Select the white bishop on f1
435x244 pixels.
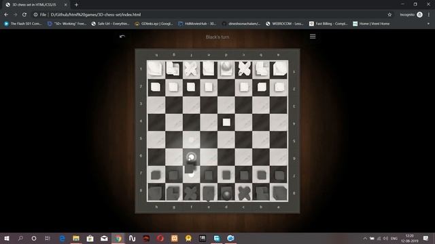[191, 68]
